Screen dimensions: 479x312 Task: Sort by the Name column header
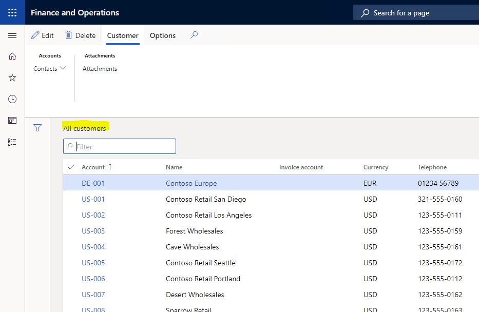(x=174, y=167)
